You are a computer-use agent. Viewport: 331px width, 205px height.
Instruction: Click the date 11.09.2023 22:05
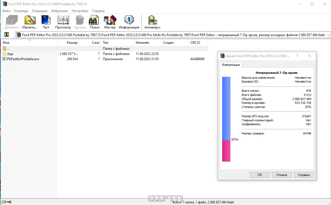(147, 54)
